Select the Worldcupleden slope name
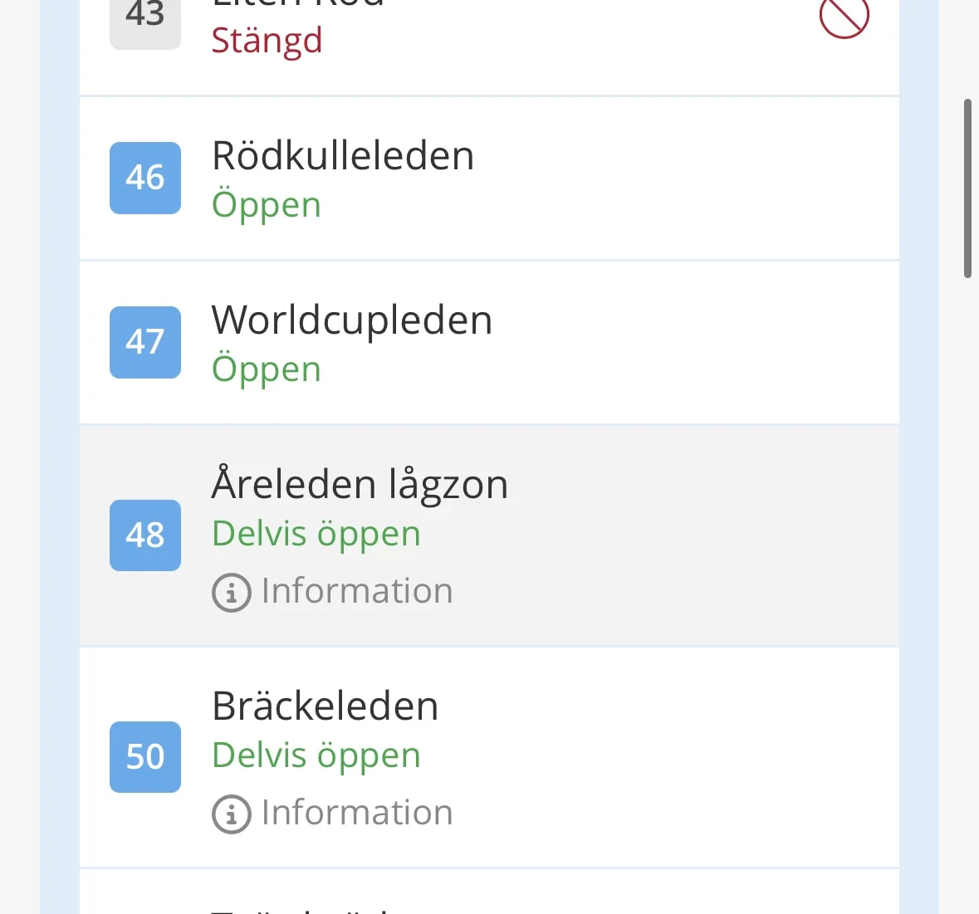The image size is (979, 914). (x=352, y=320)
